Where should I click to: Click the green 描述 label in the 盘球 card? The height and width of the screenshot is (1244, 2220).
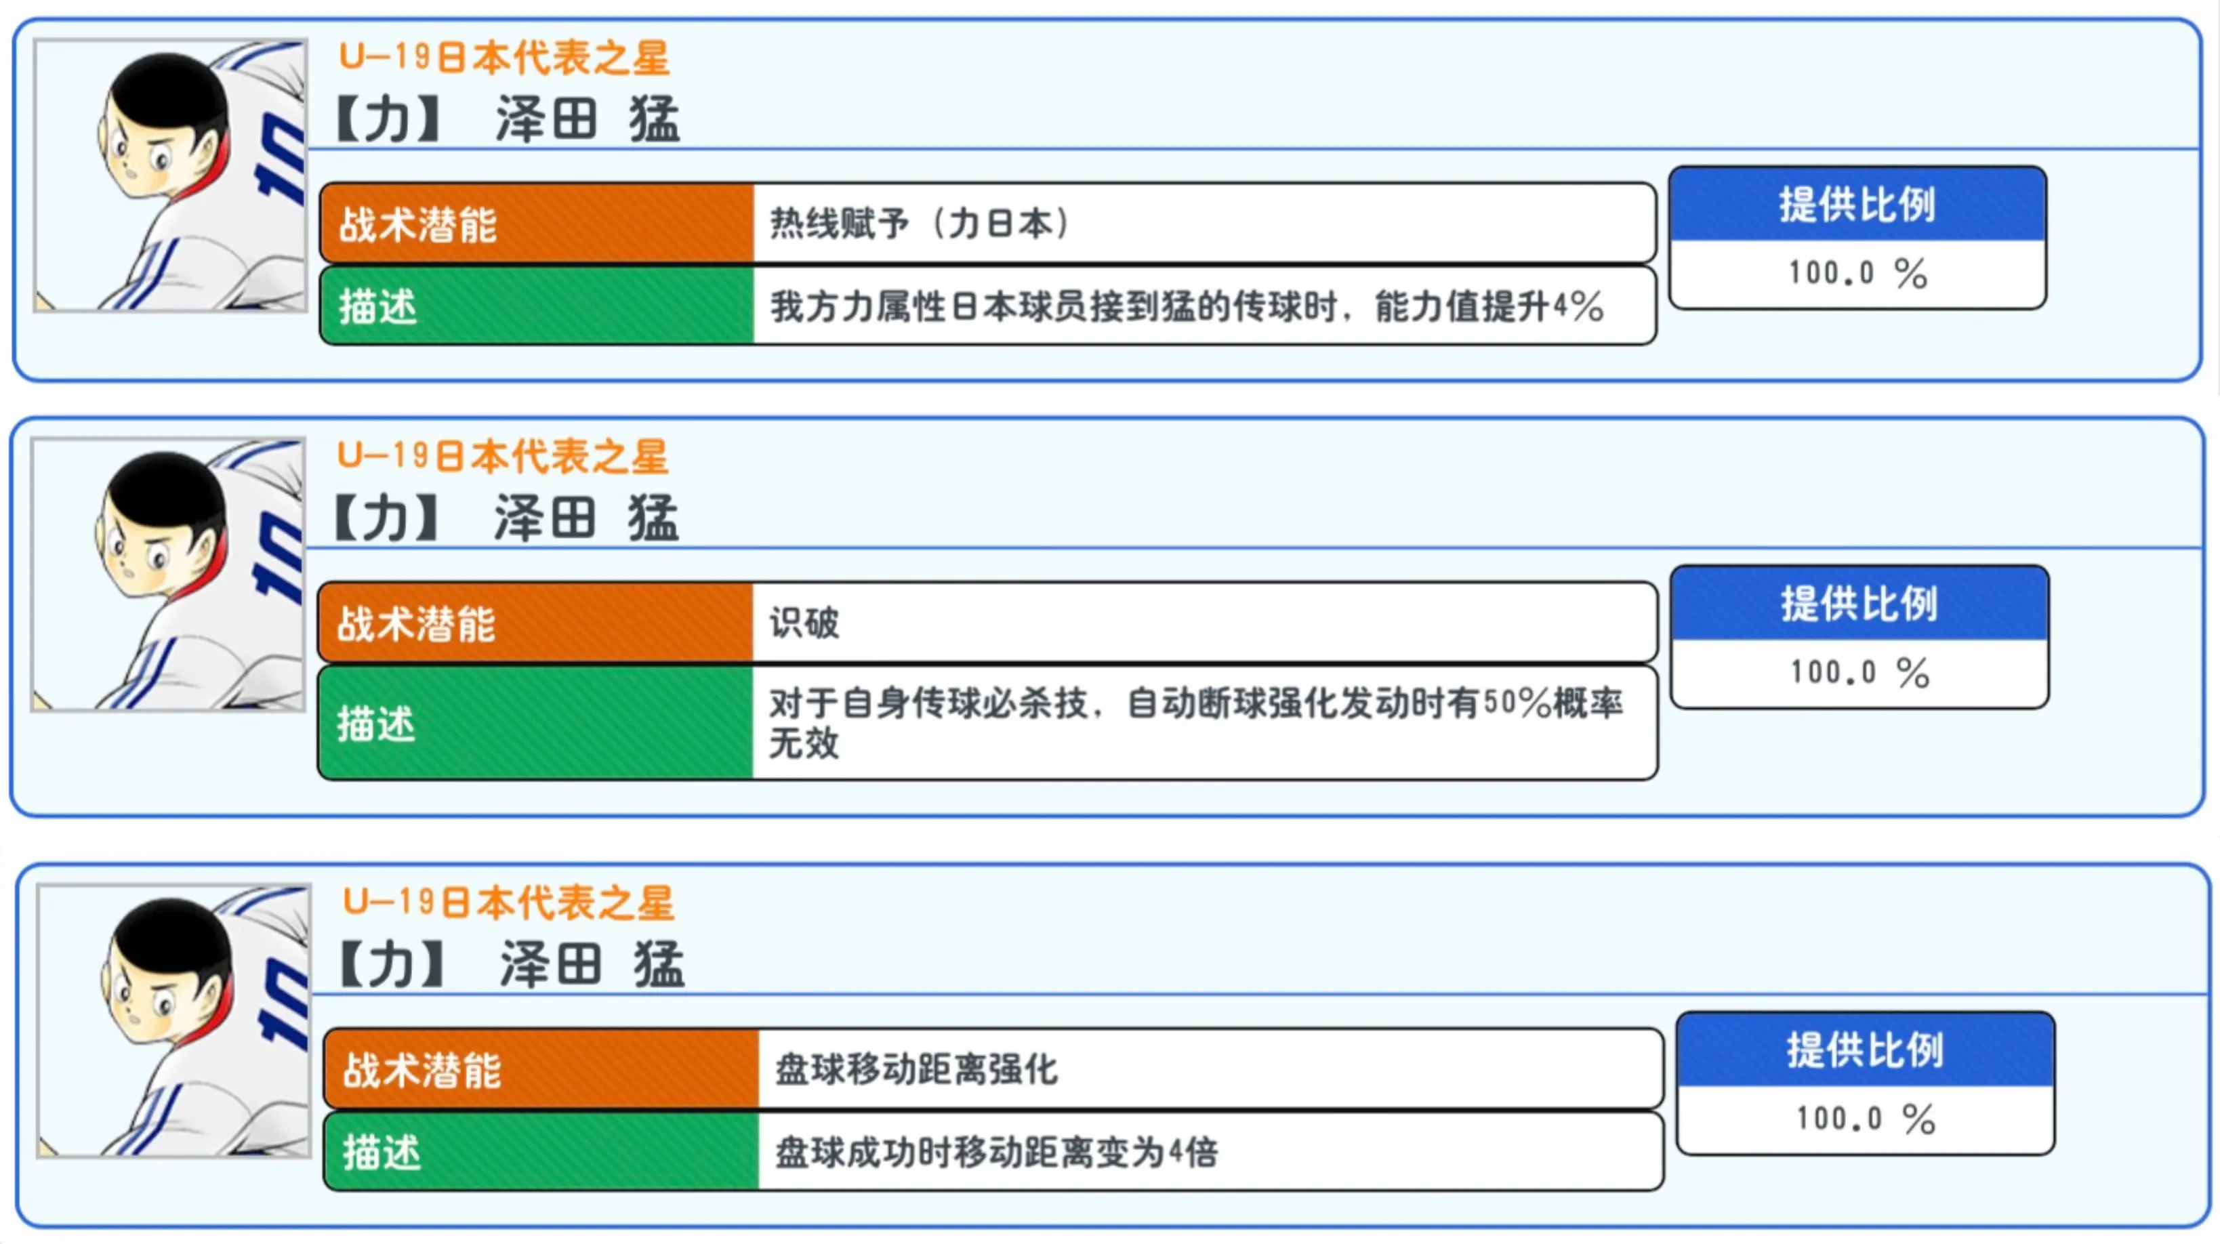[541, 1152]
